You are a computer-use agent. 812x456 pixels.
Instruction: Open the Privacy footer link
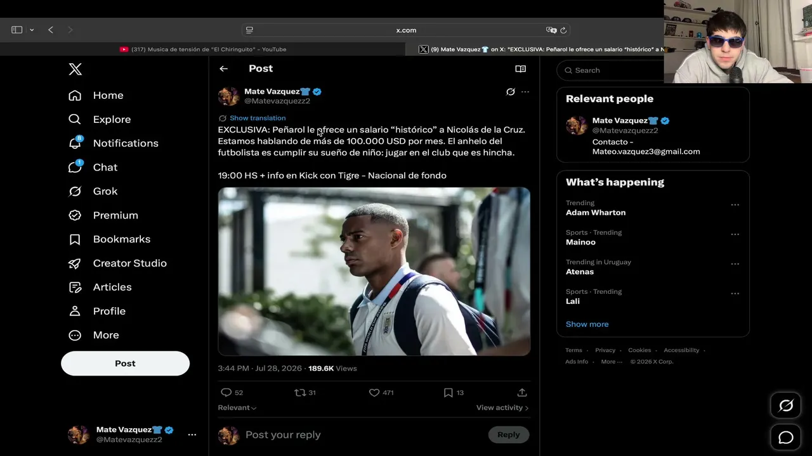click(605, 350)
